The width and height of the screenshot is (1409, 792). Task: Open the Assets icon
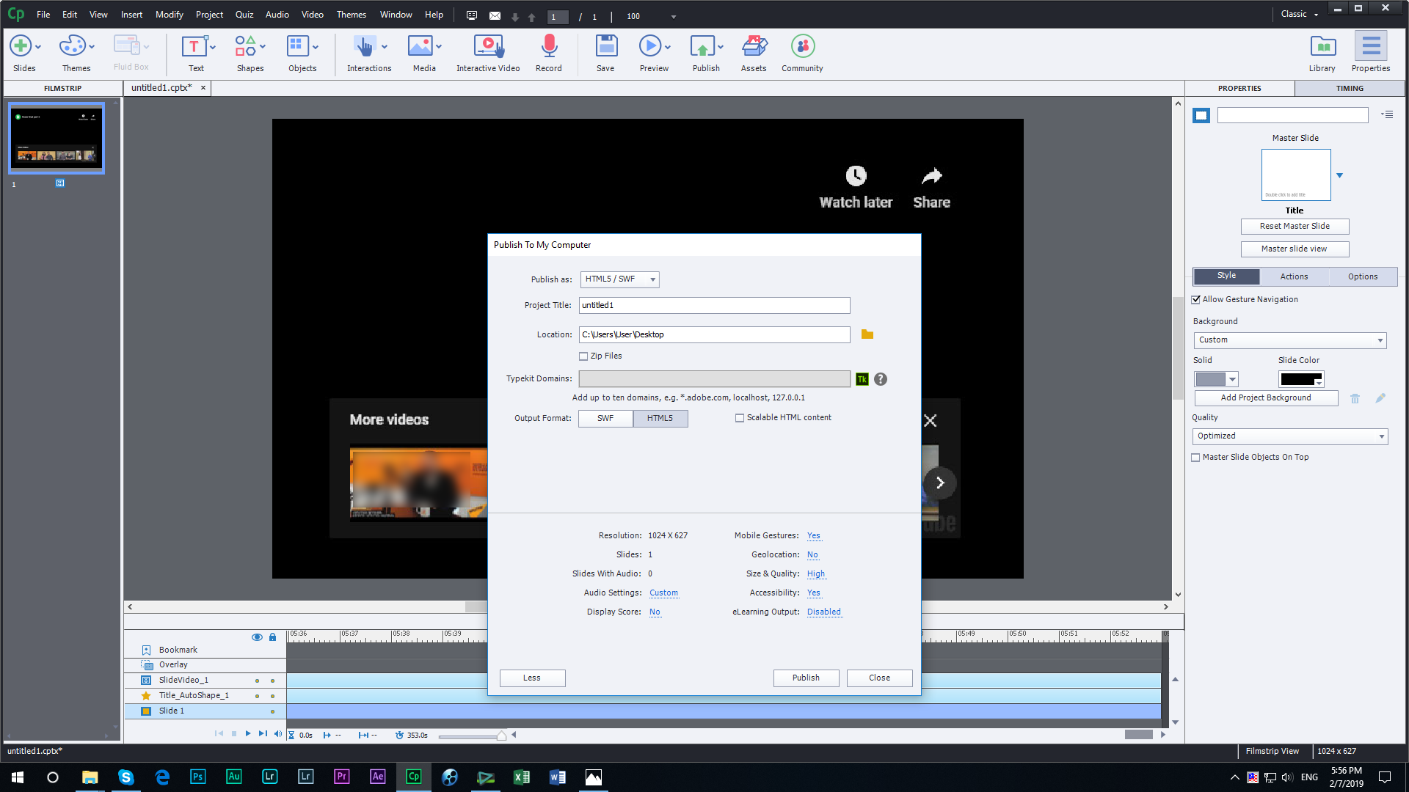pyautogui.click(x=754, y=46)
